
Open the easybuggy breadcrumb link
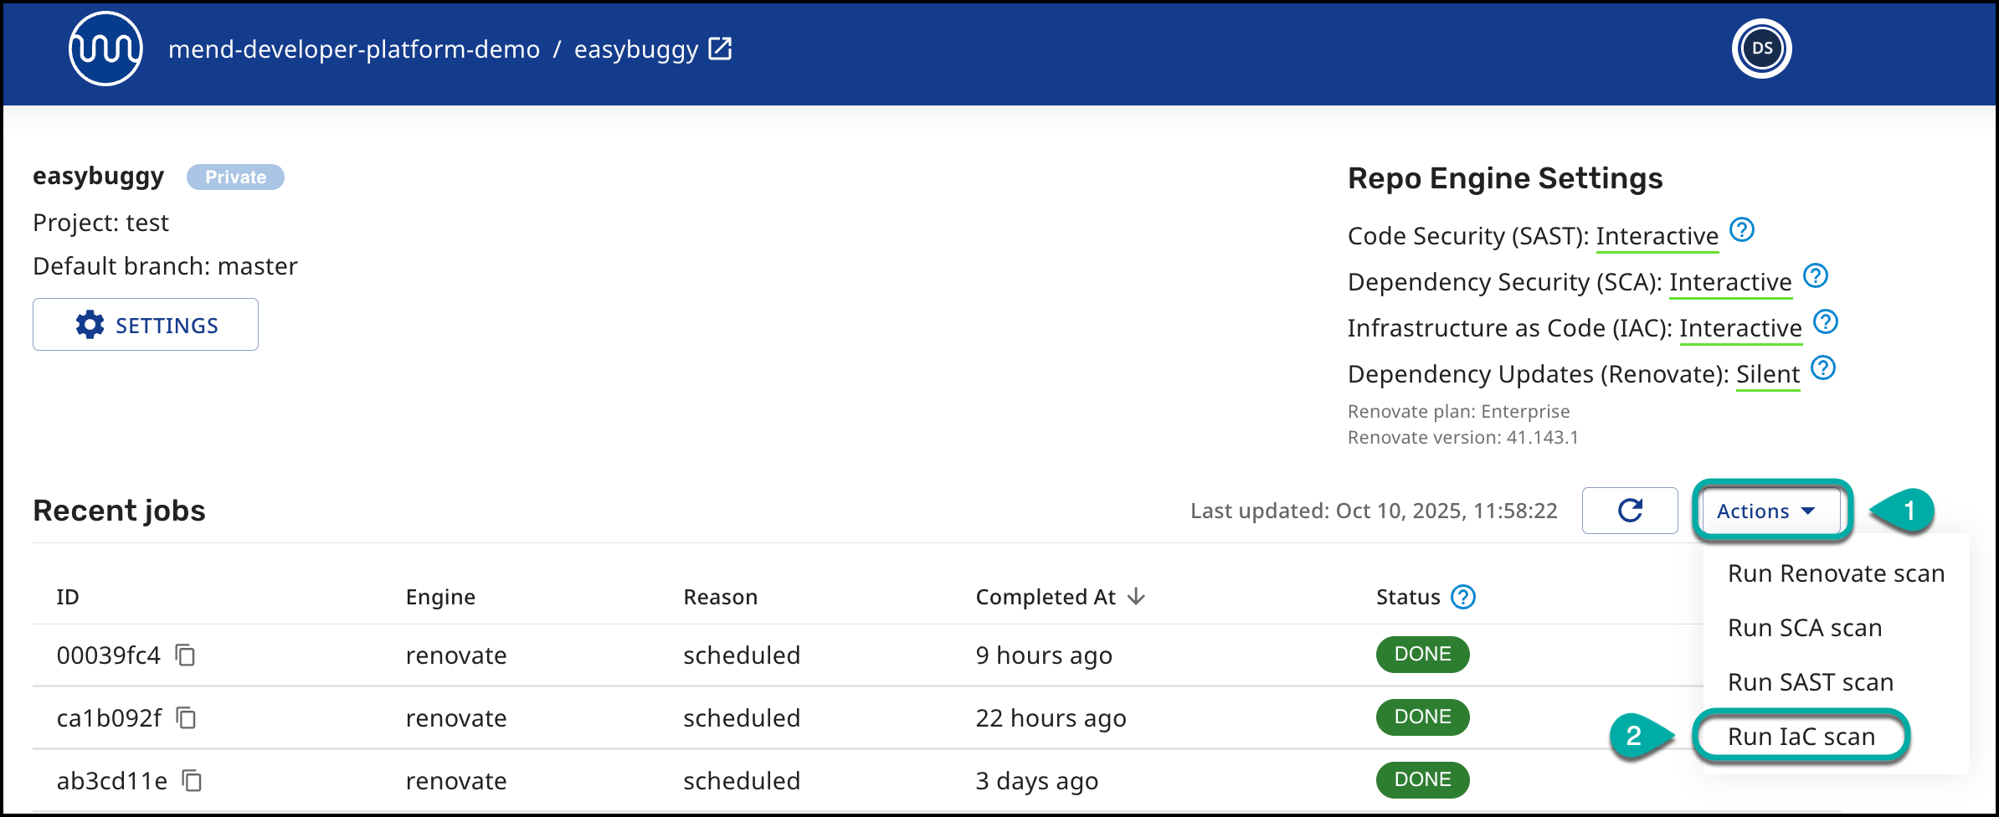click(636, 49)
